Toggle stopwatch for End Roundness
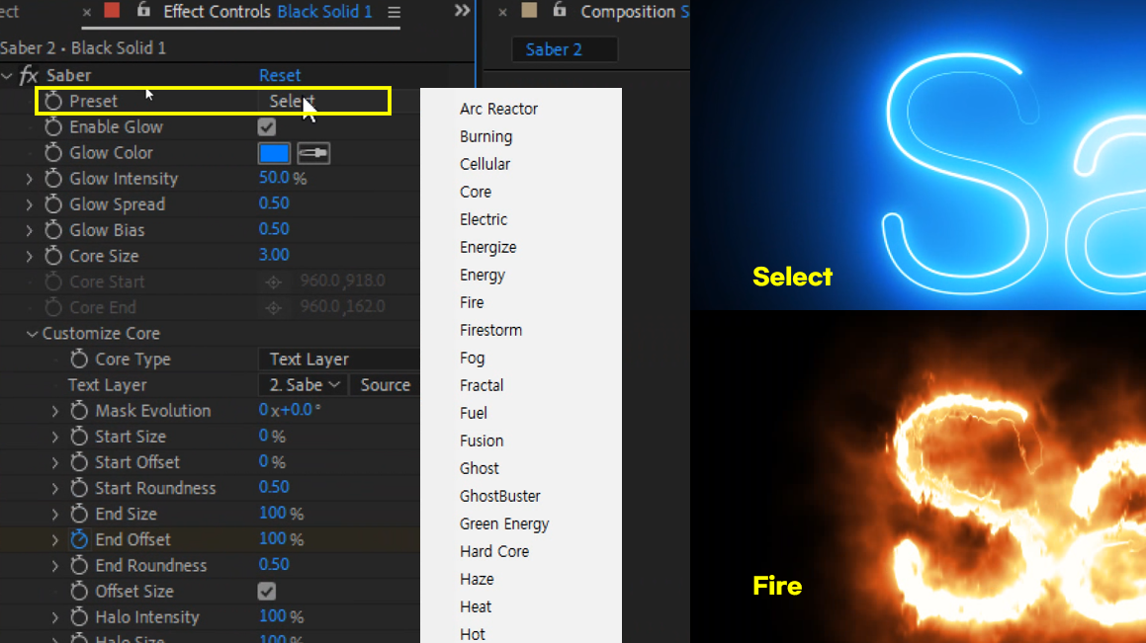 79,565
